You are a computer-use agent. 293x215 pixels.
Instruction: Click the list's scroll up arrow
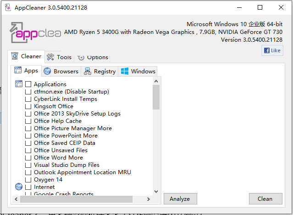(x=156, y=81)
